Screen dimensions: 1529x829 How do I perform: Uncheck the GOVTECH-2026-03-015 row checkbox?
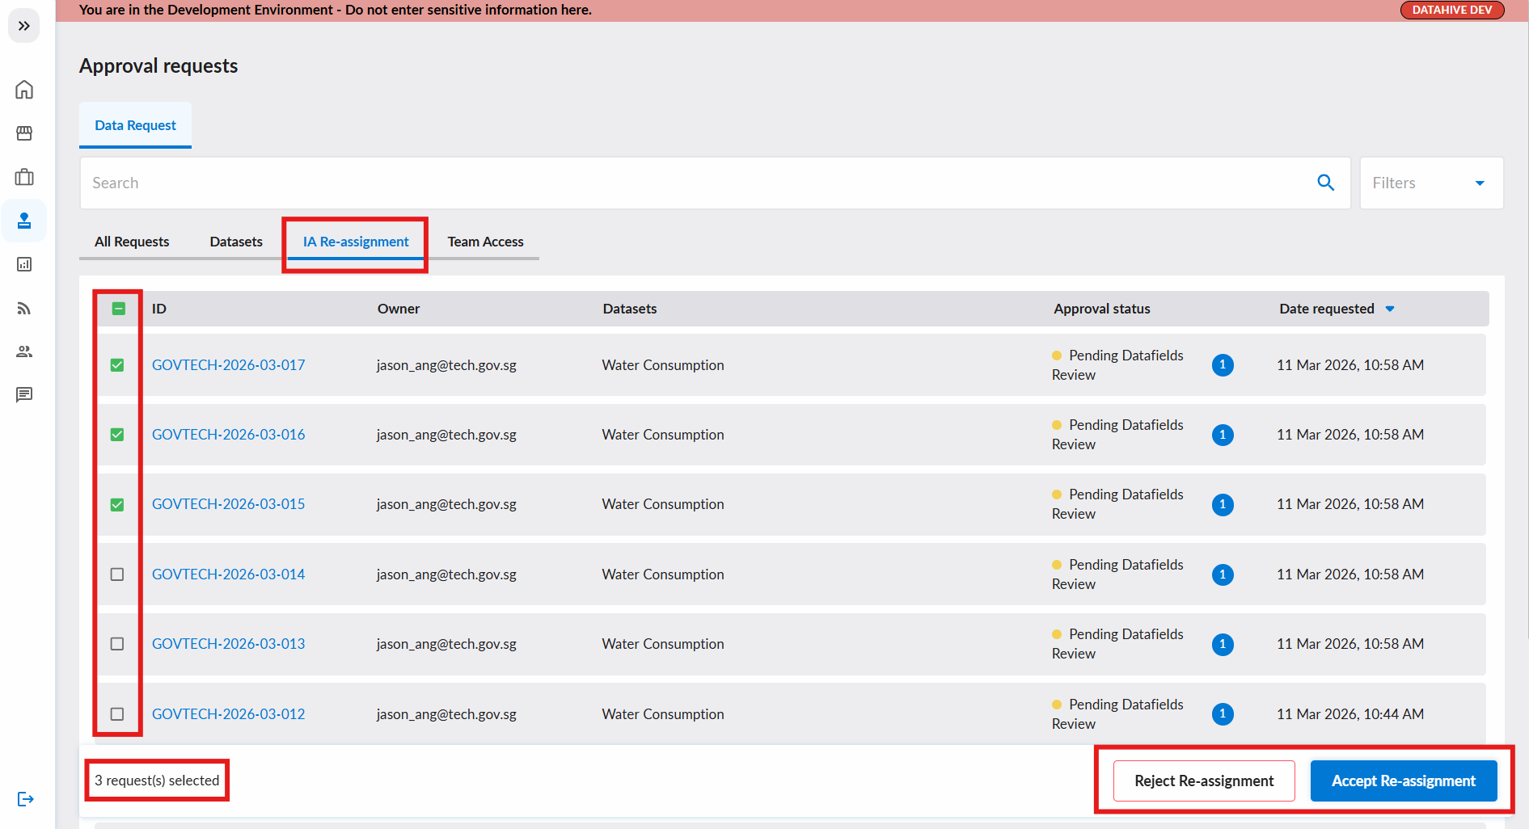(117, 504)
